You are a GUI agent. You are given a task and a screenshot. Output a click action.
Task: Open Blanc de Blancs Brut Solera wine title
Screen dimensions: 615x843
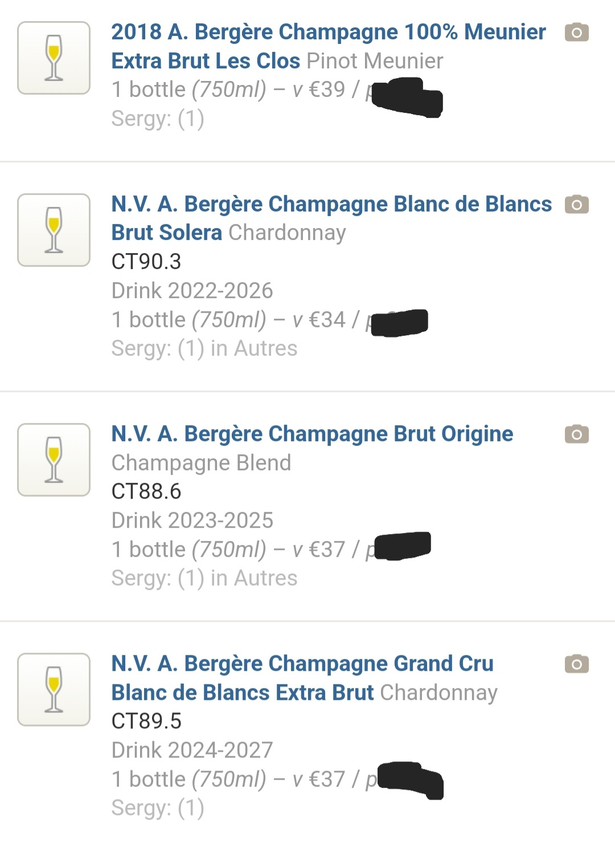pyautogui.click(x=331, y=218)
